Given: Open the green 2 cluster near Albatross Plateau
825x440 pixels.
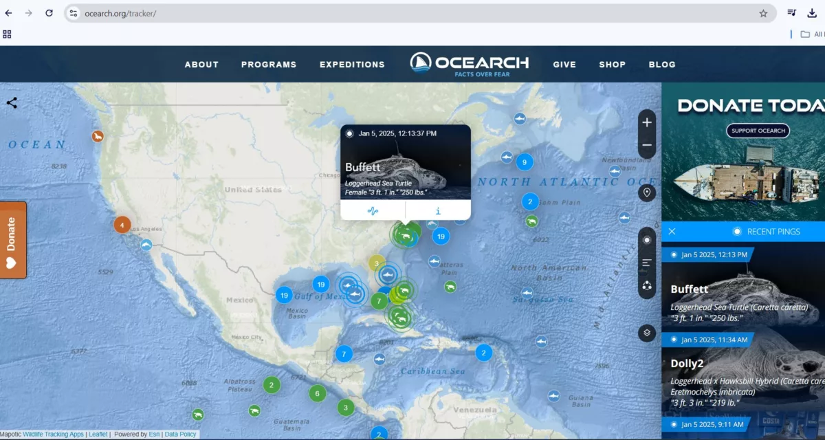Looking at the screenshot, I should (272, 385).
